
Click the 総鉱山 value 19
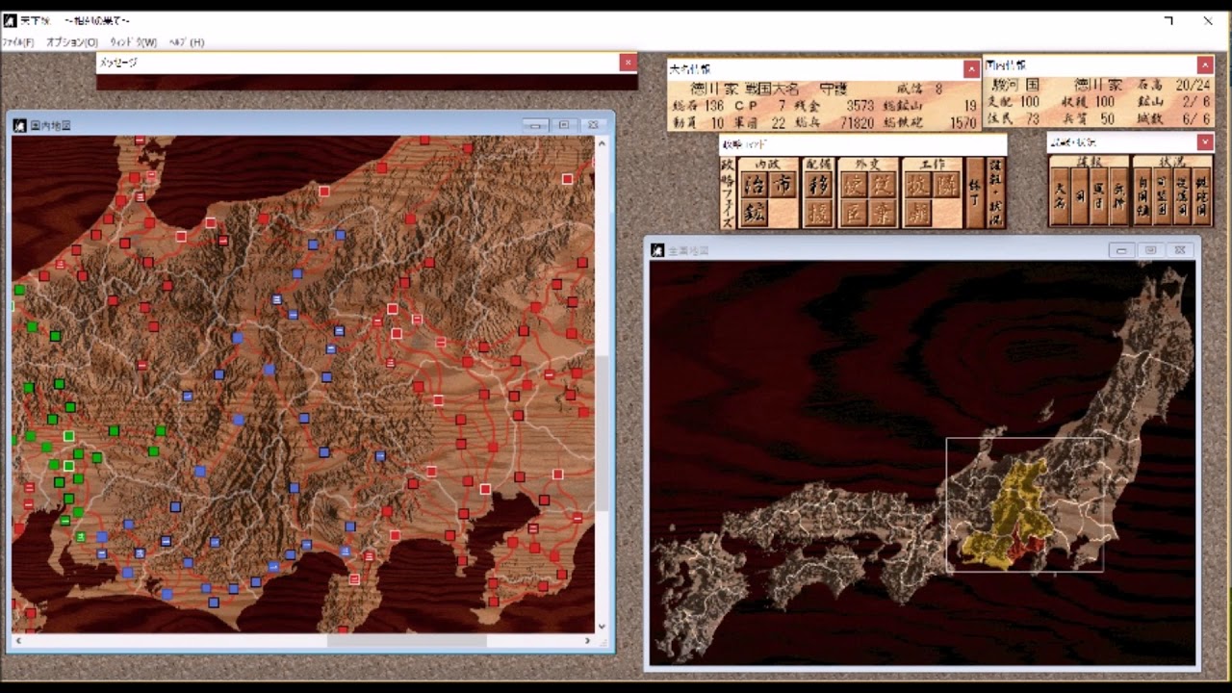click(968, 106)
